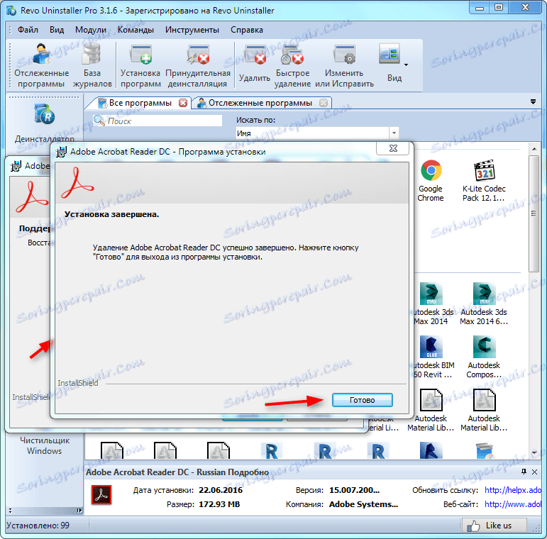Click the search magnifier icon
Viewport: 547px width, 539px height.
pyautogui.click(x=99, y=121)
